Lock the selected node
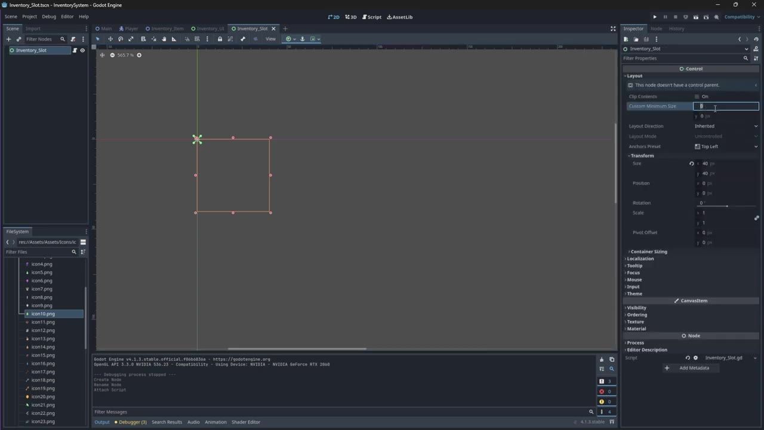Screen dimensions: 764x430 220,39
